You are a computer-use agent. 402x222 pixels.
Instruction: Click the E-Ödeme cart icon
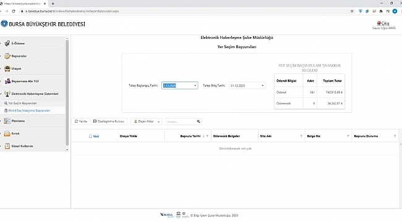7,43
